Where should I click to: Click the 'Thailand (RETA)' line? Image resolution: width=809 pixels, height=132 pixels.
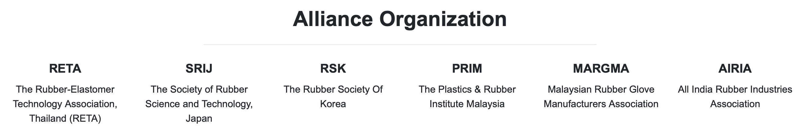pyautogui.click(x=65, y=119)
